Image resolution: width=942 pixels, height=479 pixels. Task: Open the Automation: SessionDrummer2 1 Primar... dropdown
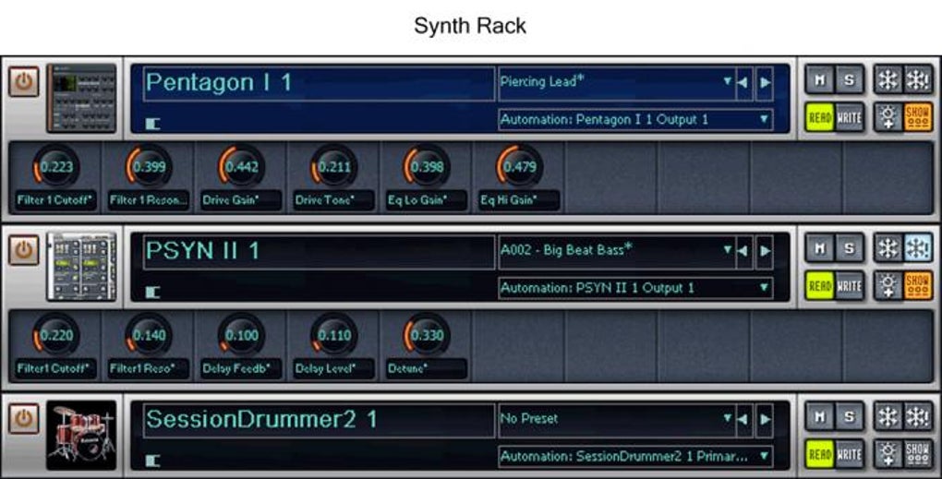[x=635, y=457]
